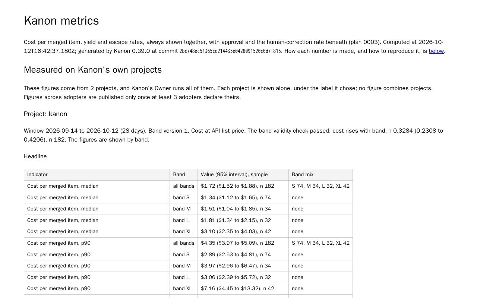477x298 pixels.
Task: Click the 'Indicator' column header
Action: [97, 175]
